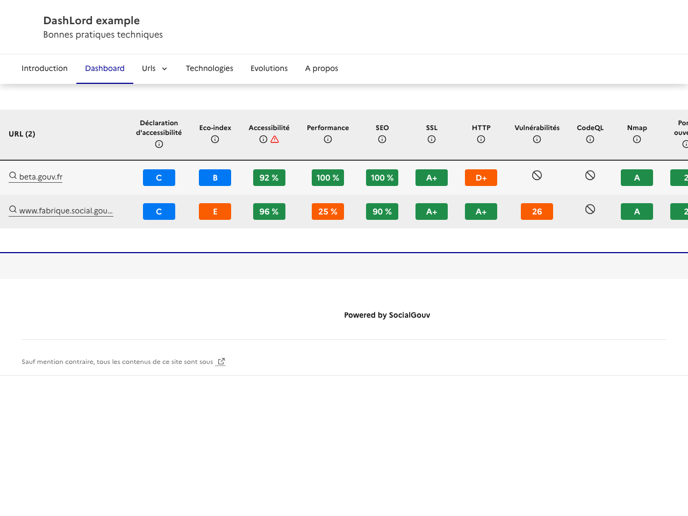Click the info icon under SSL header
Screen dimensions: 688x516
tap(432, 139)
